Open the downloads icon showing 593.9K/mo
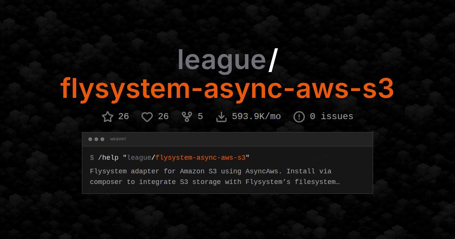 pyautogui.click(x=221, y=116)
